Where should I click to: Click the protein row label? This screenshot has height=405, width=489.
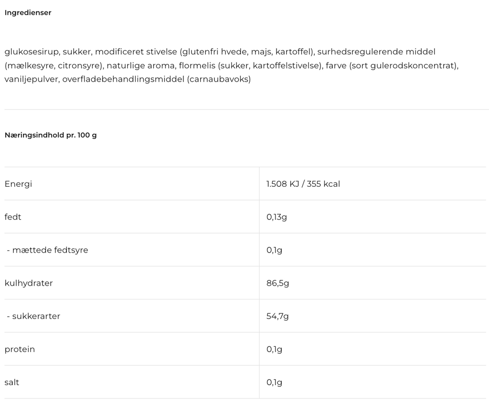(20, 349)
